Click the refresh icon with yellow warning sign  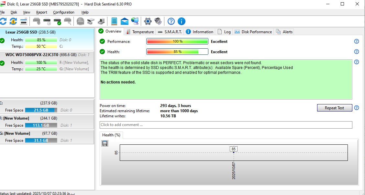point(13,21)
